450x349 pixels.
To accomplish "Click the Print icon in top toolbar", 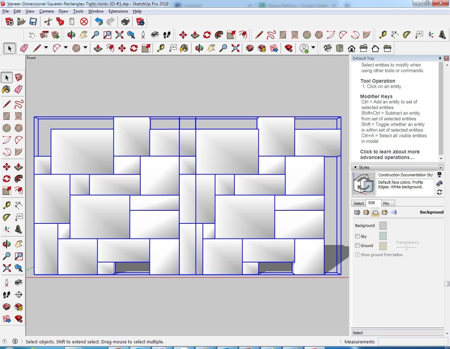I will point(126,22).
